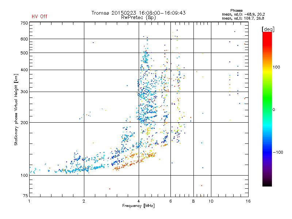
Task: Click the y-axis '200' tick label
Action: [x=24, y=123]
